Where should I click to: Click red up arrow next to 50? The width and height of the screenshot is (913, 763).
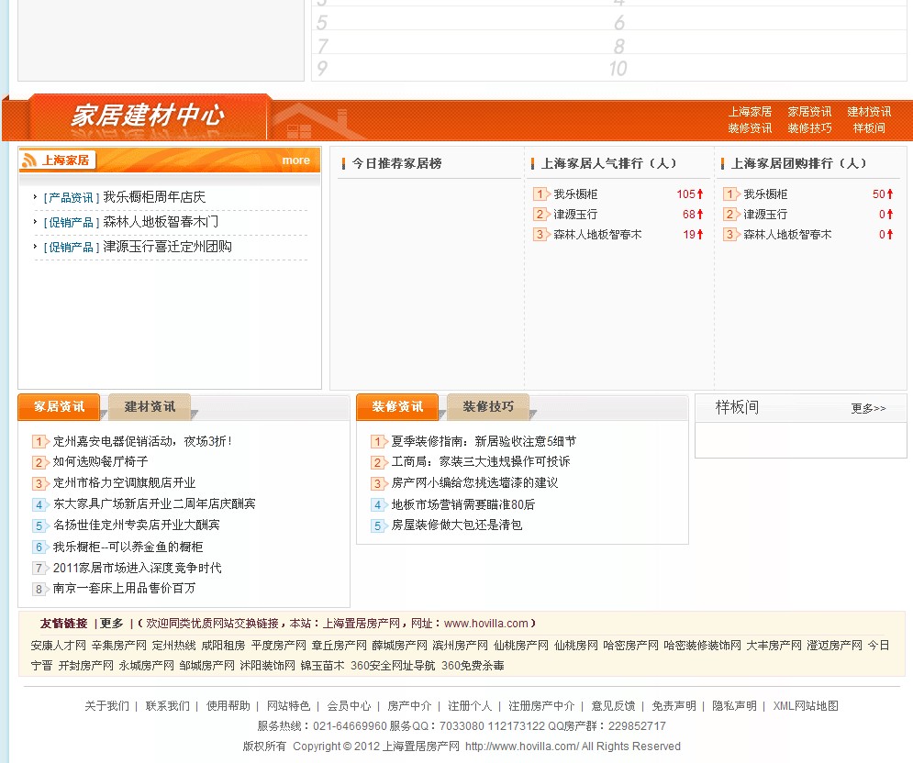click(890, 194)
